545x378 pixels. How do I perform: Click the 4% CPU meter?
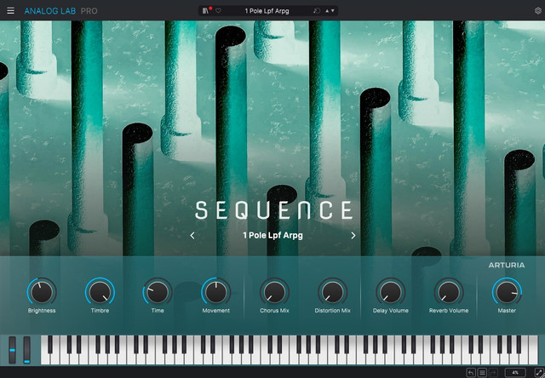[x=515, y=373]
